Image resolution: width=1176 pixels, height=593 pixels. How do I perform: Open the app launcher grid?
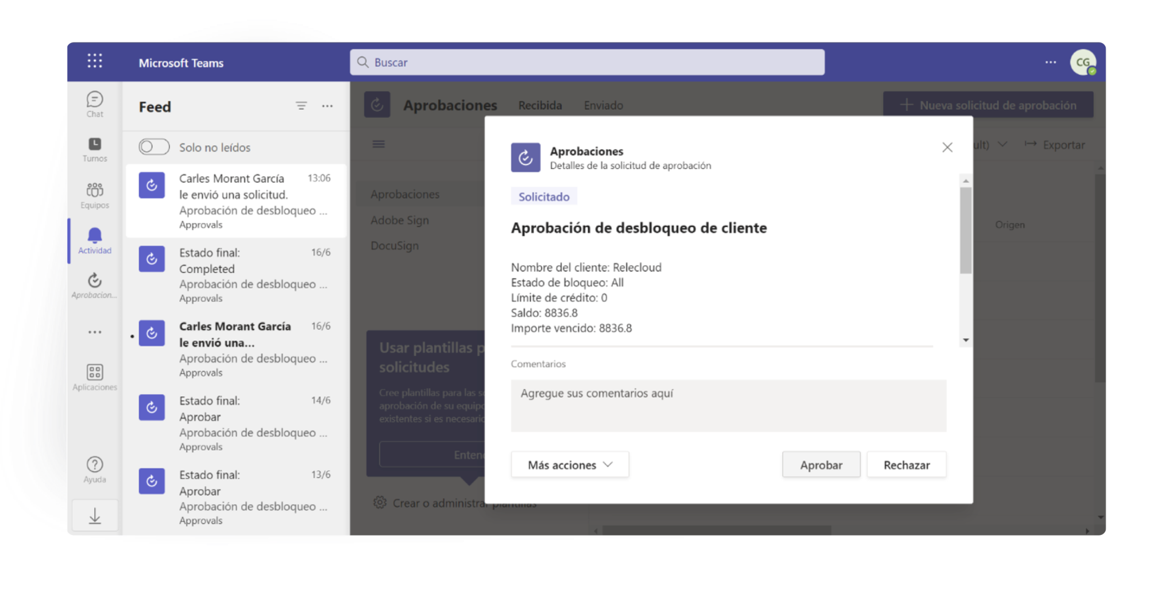95,61
